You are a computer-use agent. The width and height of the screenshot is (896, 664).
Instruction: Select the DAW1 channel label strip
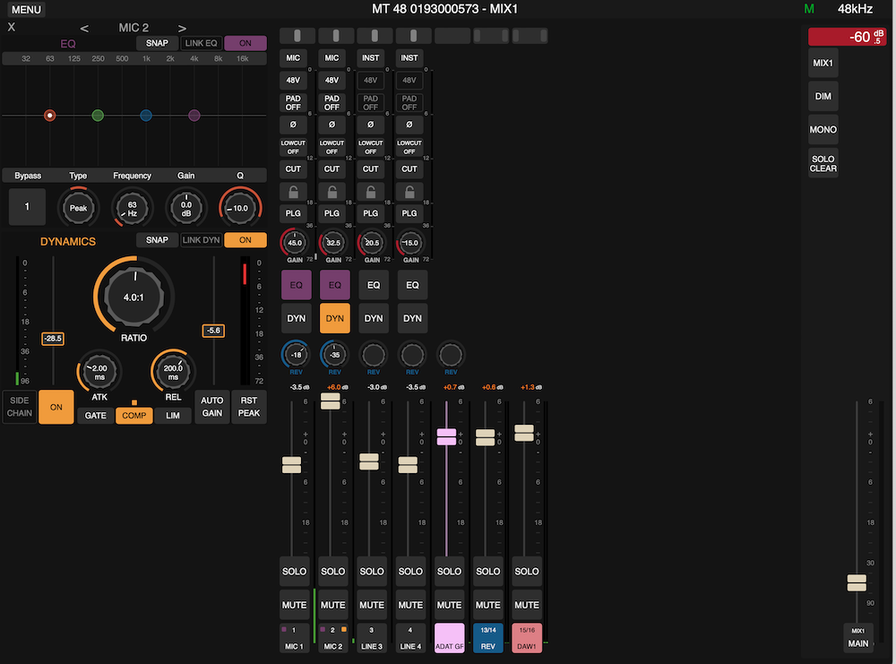click(x=527, y=637)
